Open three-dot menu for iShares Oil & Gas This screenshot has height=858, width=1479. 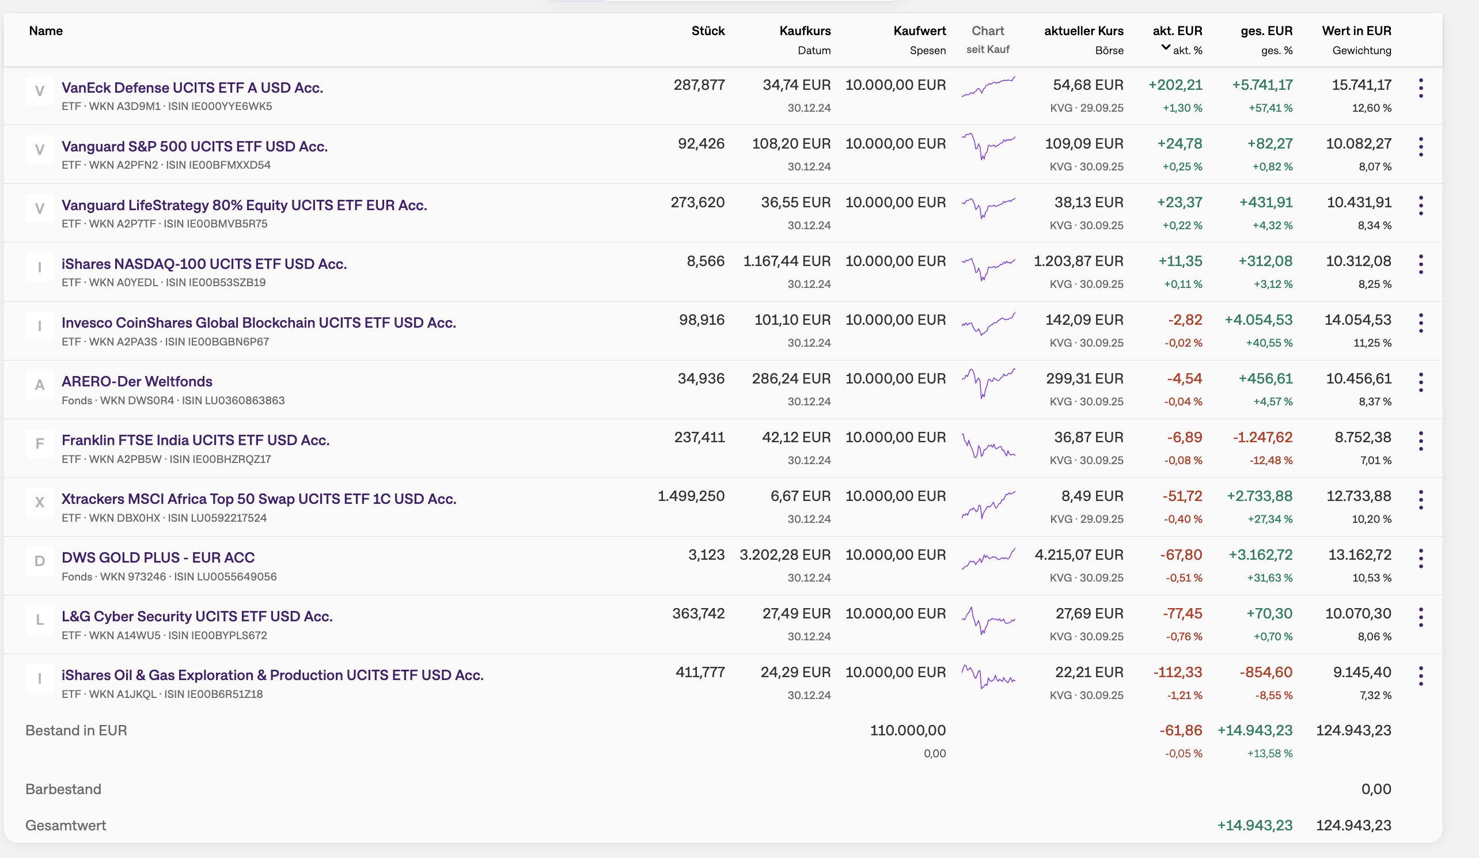pos(1420,675)
